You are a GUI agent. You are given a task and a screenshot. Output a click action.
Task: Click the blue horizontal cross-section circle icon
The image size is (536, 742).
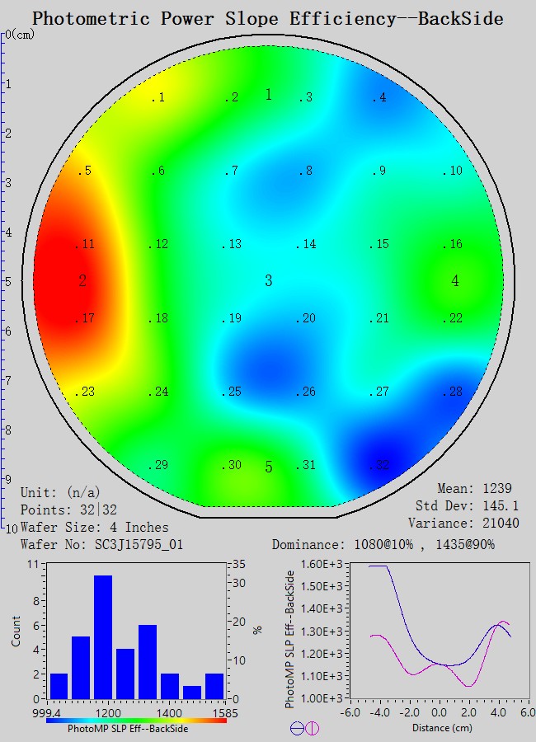(298, 728)
